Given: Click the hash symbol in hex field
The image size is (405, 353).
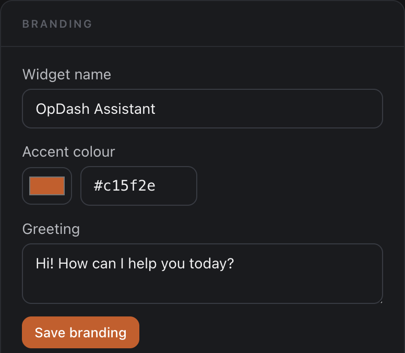Looking at the screenshot, I should pyautogui.click(x=98, y=186).
